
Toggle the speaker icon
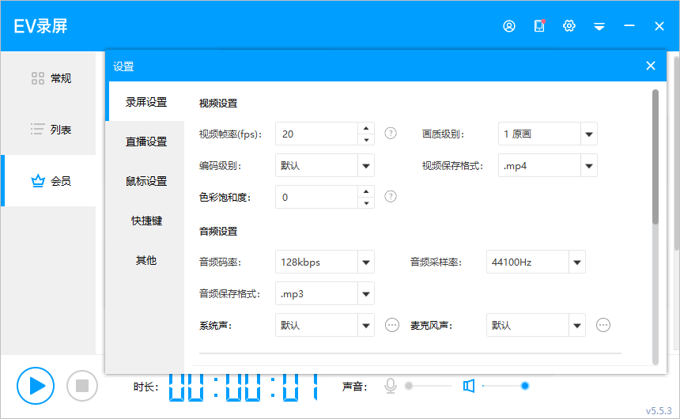coord(469,386)
